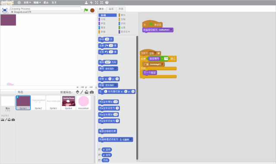This screenshot has height=164, width=276.
Task: Open costume1 dropdown in switch costume block
Action: 171,30
